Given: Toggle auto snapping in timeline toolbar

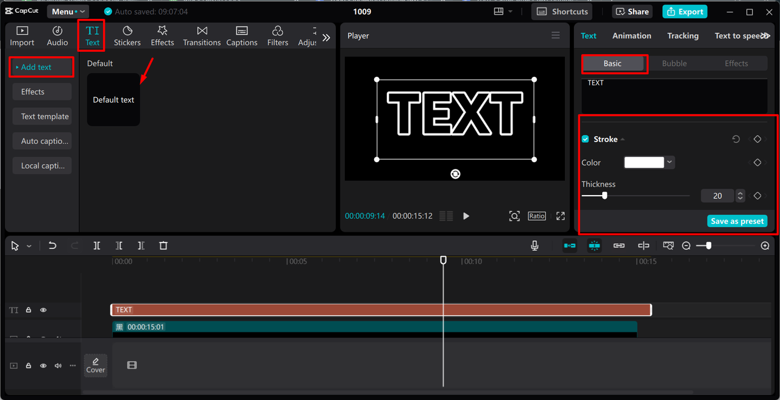Looking at the screenshot, I should click(594, 245).
